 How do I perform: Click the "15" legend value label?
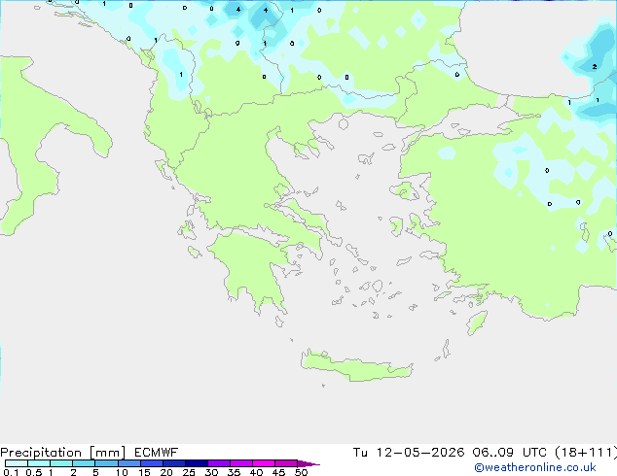pyautogui.click(x=144, y=472)
